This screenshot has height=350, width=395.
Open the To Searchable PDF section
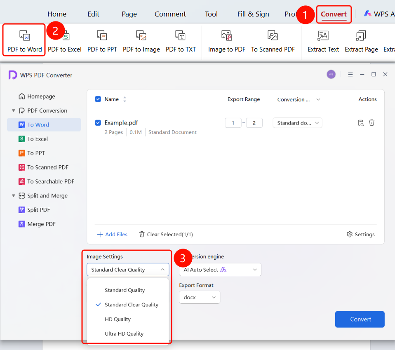tap(46, 181)
